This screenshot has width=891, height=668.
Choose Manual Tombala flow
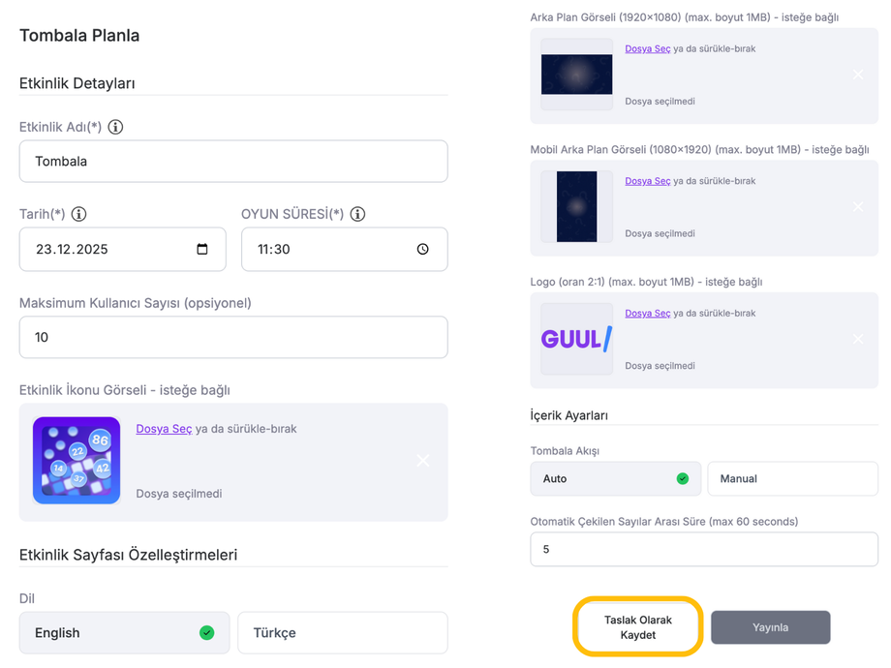pos(791,478)
